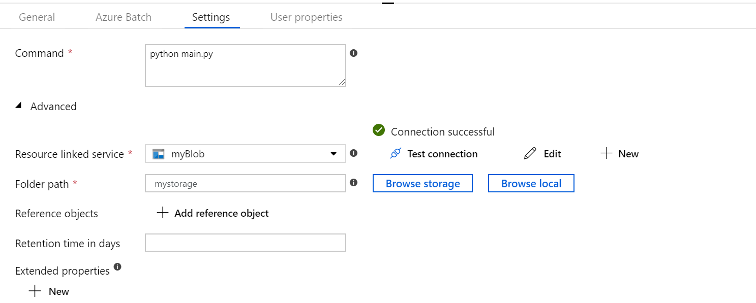The height and width of the screenshot is (303, 756).
Task: Click the Folder path info icon
Action: [354, 182]
